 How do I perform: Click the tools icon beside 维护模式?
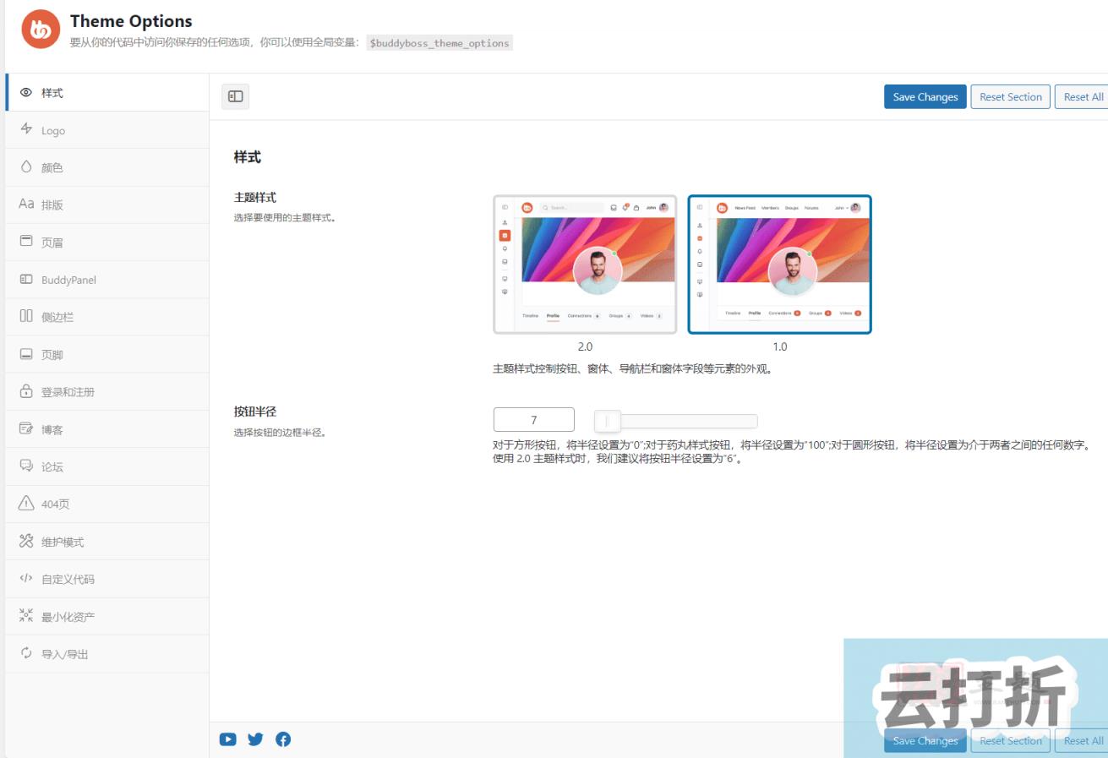(x=26, y=542)
